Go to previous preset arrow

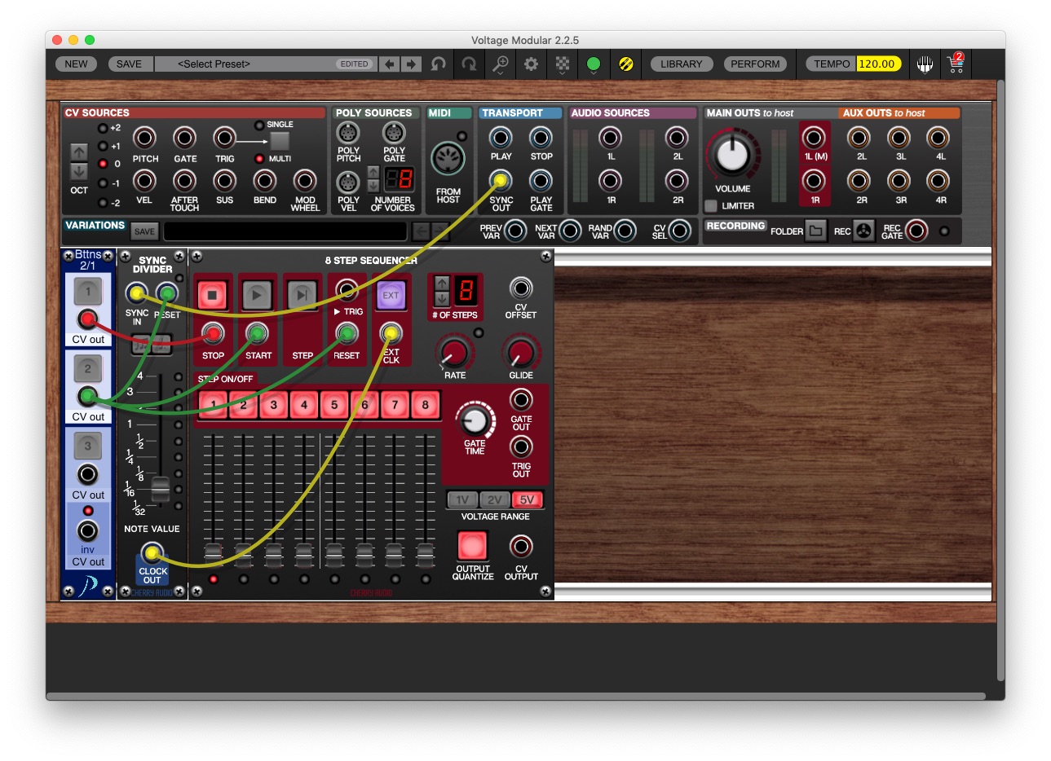click(x=390, y=64)
